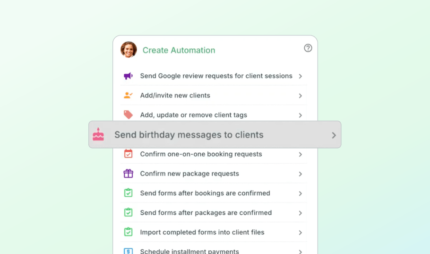Click the megaphone icon for Google reviews

(x=128, y=76)
